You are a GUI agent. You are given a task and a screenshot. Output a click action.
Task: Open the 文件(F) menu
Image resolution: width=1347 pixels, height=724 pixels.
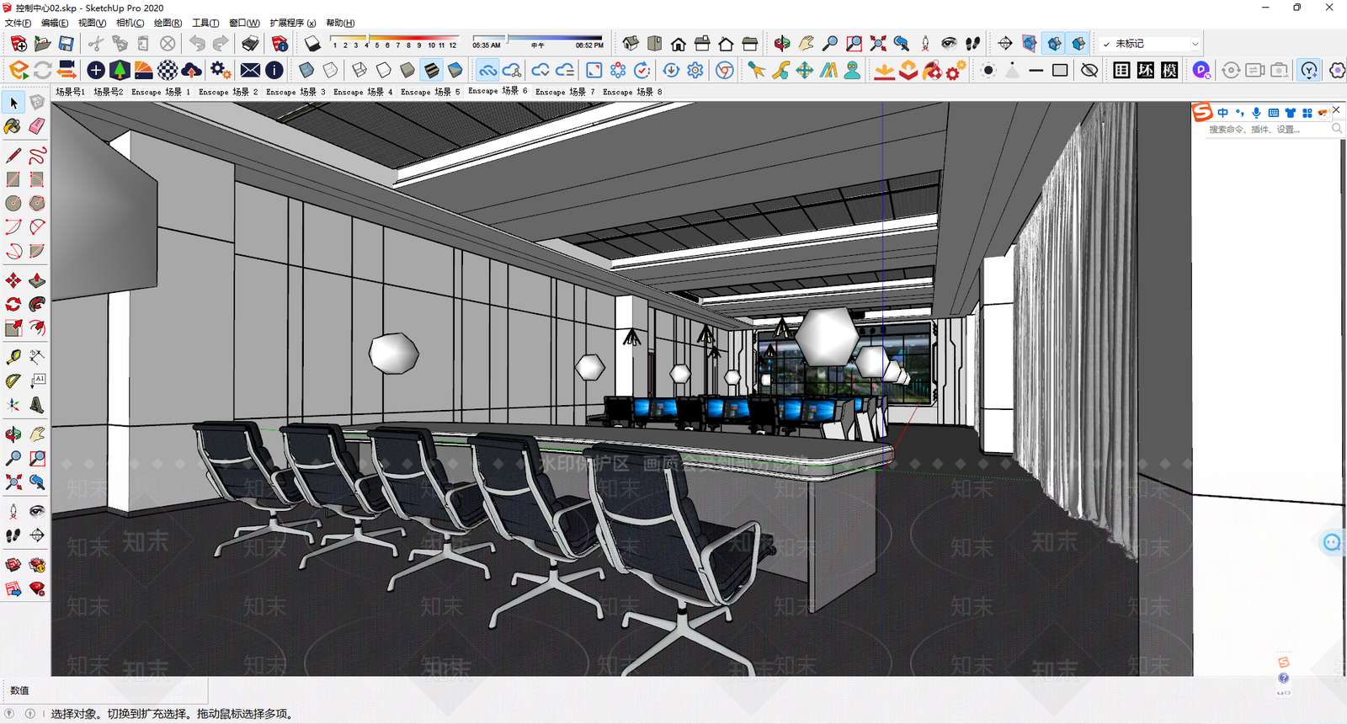(x=18, y=23)
